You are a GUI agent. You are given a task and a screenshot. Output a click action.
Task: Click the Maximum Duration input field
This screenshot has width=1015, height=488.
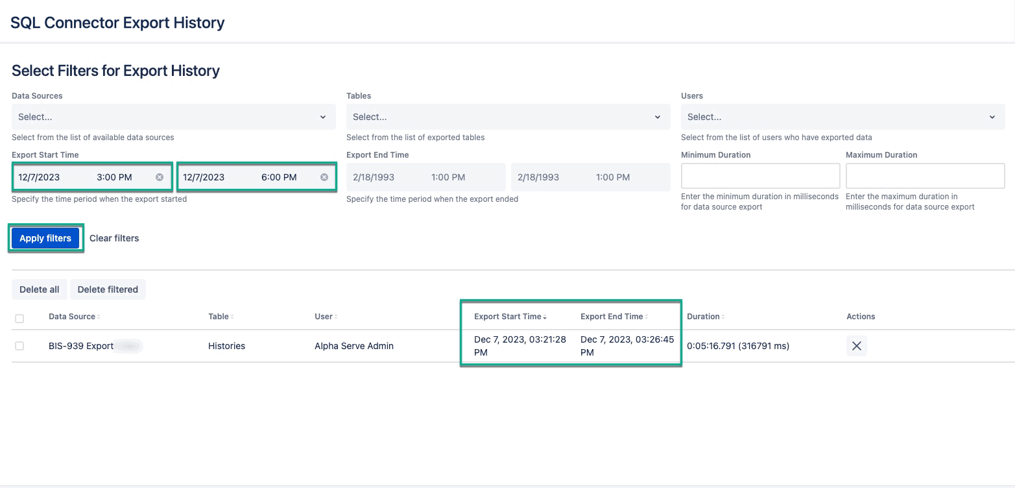tap(924, 175)
